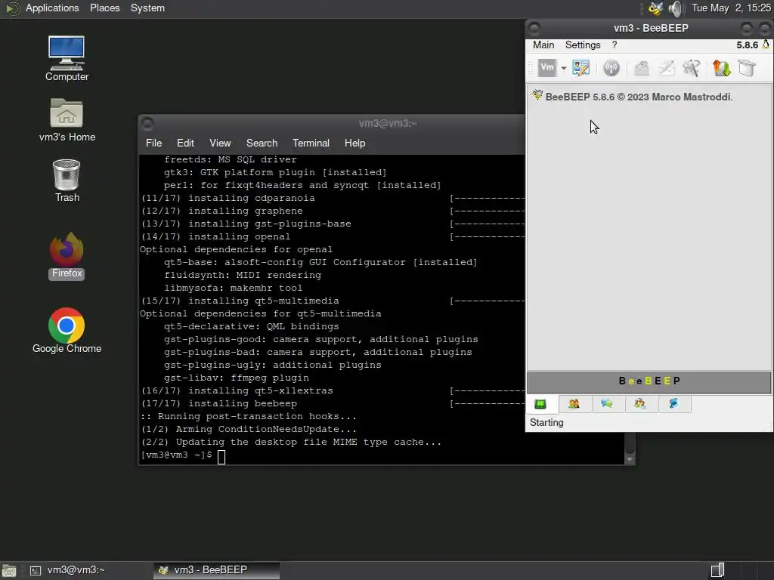Open the Main menu in BeeBEEP
Viewport: 774px width, 580px height.
(543, 45)
